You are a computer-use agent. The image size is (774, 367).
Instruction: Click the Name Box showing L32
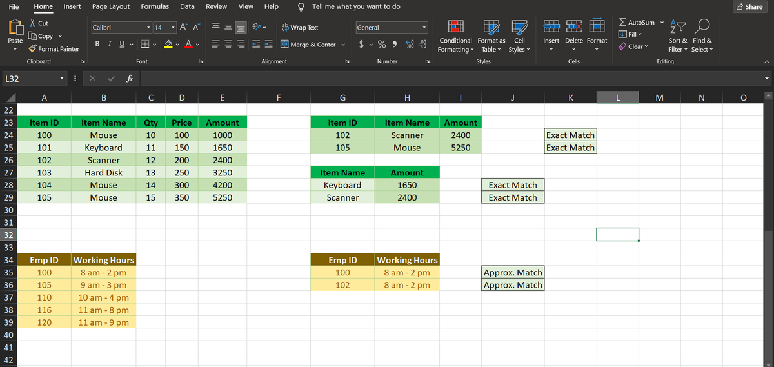(34, 79)
